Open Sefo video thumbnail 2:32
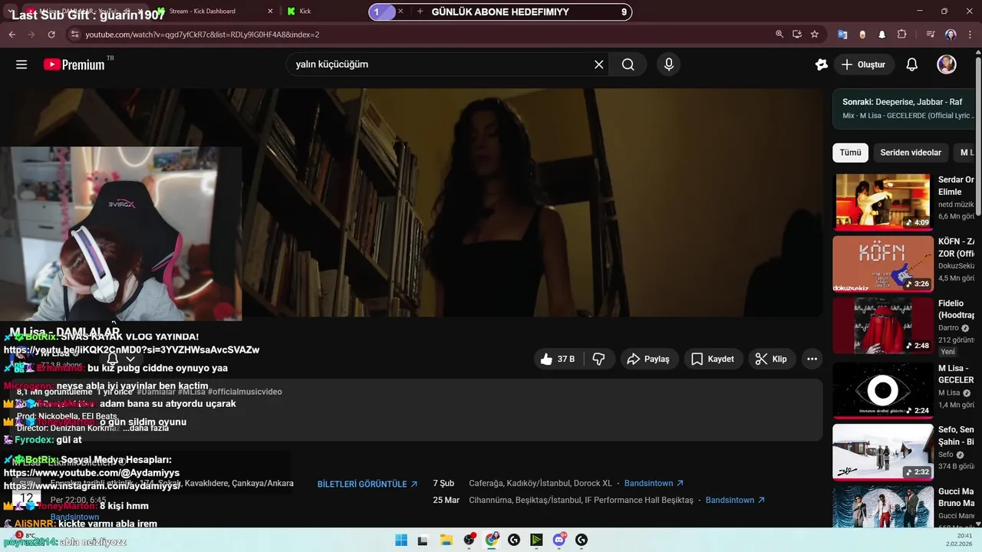This screenshot has width=982, height=552. (x=882, y=452)
